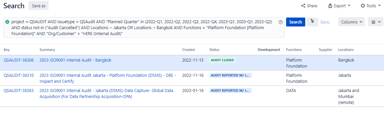The width and height of the screenshot is (384, 139).
Task: Click the Search page heading
Action: [14, 6]
